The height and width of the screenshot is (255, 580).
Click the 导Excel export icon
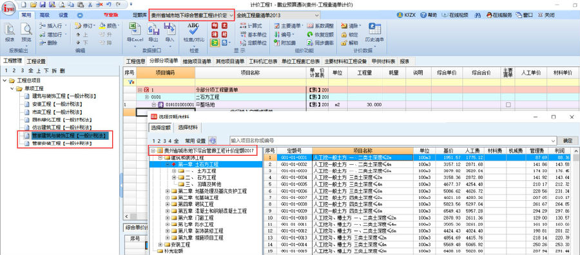point(134,29)
